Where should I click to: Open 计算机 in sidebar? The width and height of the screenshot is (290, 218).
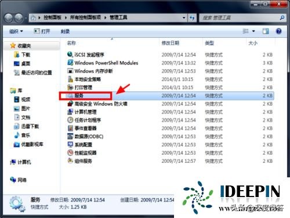pos(20,162)
